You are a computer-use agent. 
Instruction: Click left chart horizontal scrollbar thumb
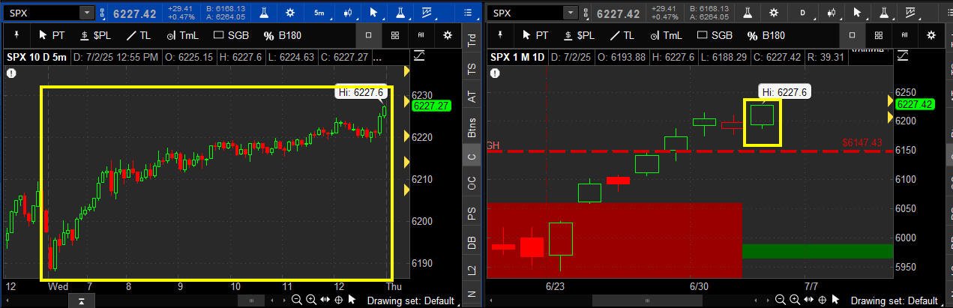tap(252, 301)
